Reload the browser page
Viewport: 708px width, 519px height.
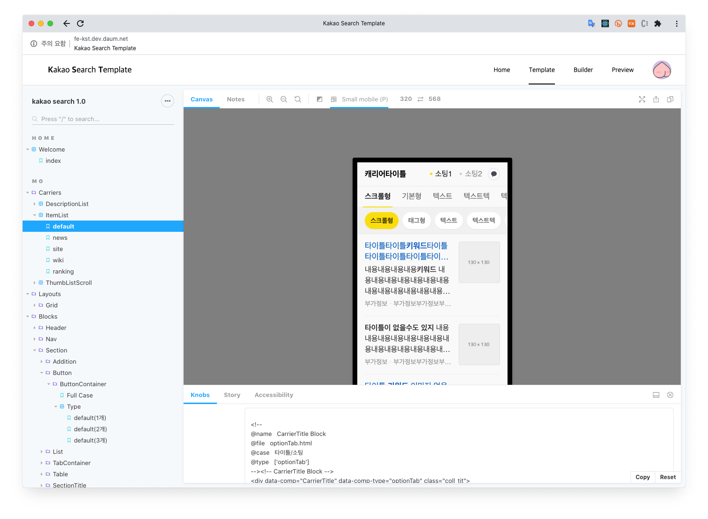point(80,23)
